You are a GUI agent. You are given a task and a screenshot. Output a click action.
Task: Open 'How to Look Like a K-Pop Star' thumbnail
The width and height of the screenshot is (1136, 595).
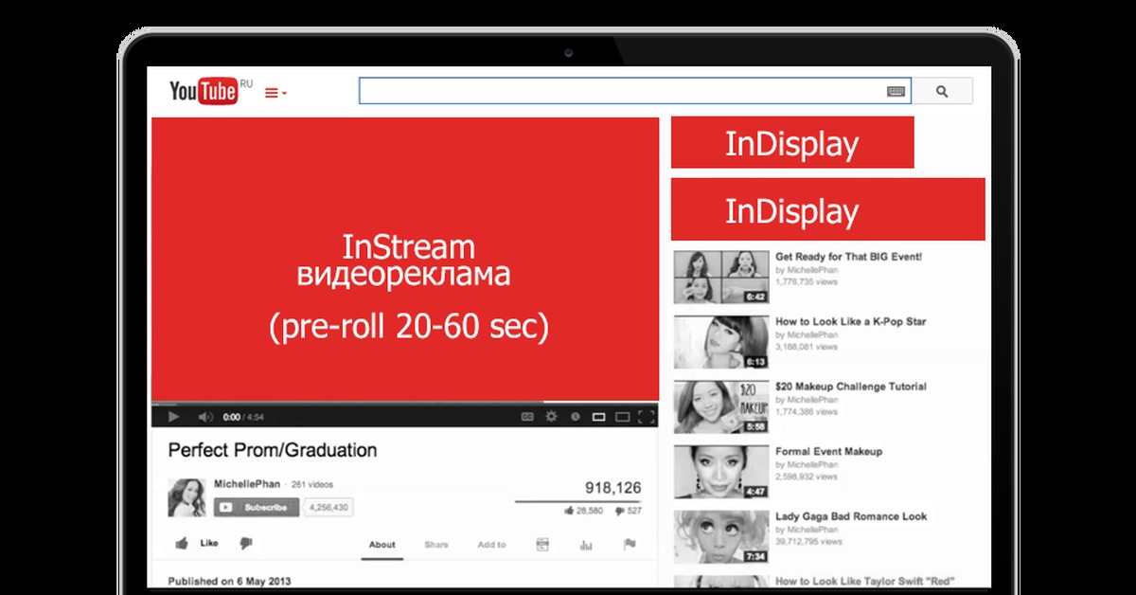(x=720, y=342)
